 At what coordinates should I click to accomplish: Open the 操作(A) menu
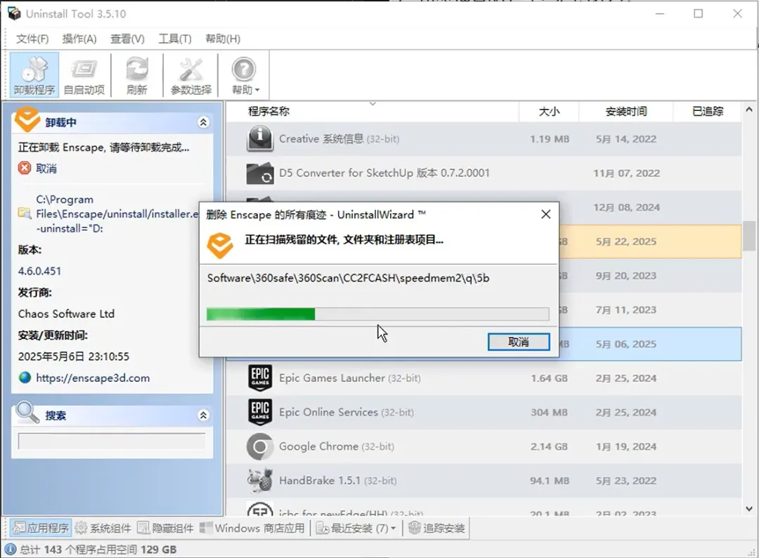coord(79,39)
